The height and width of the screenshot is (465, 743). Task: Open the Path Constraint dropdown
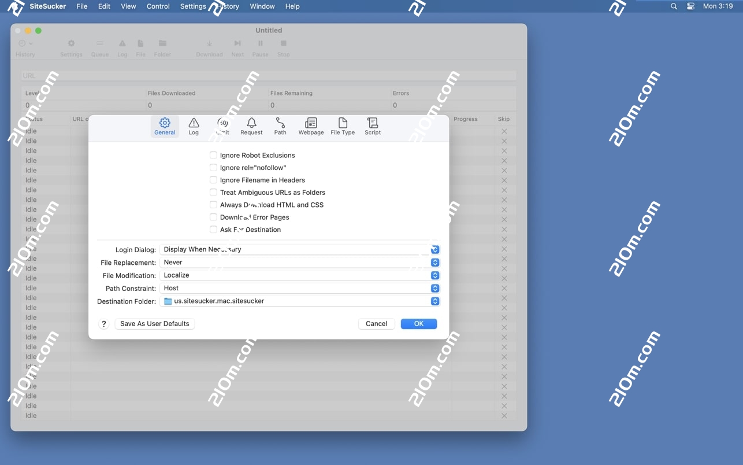(x=434, y=288)
